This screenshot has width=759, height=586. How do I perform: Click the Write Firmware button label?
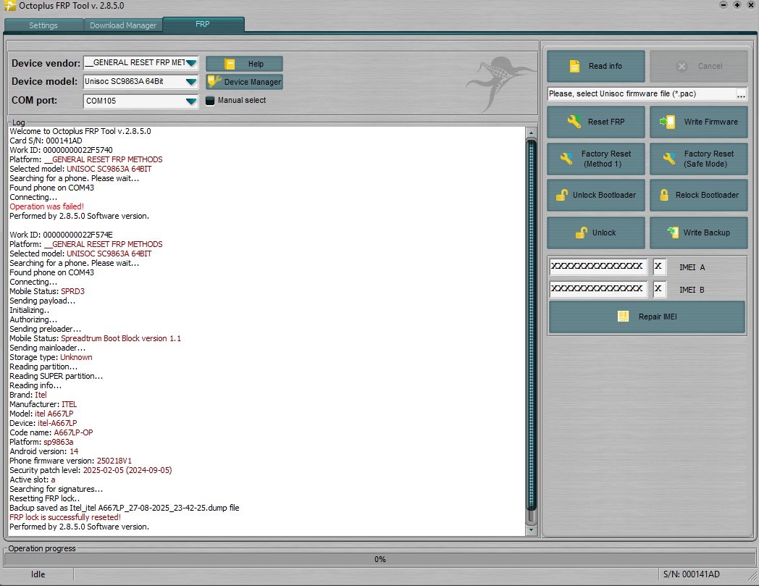[x=710, y=122]
